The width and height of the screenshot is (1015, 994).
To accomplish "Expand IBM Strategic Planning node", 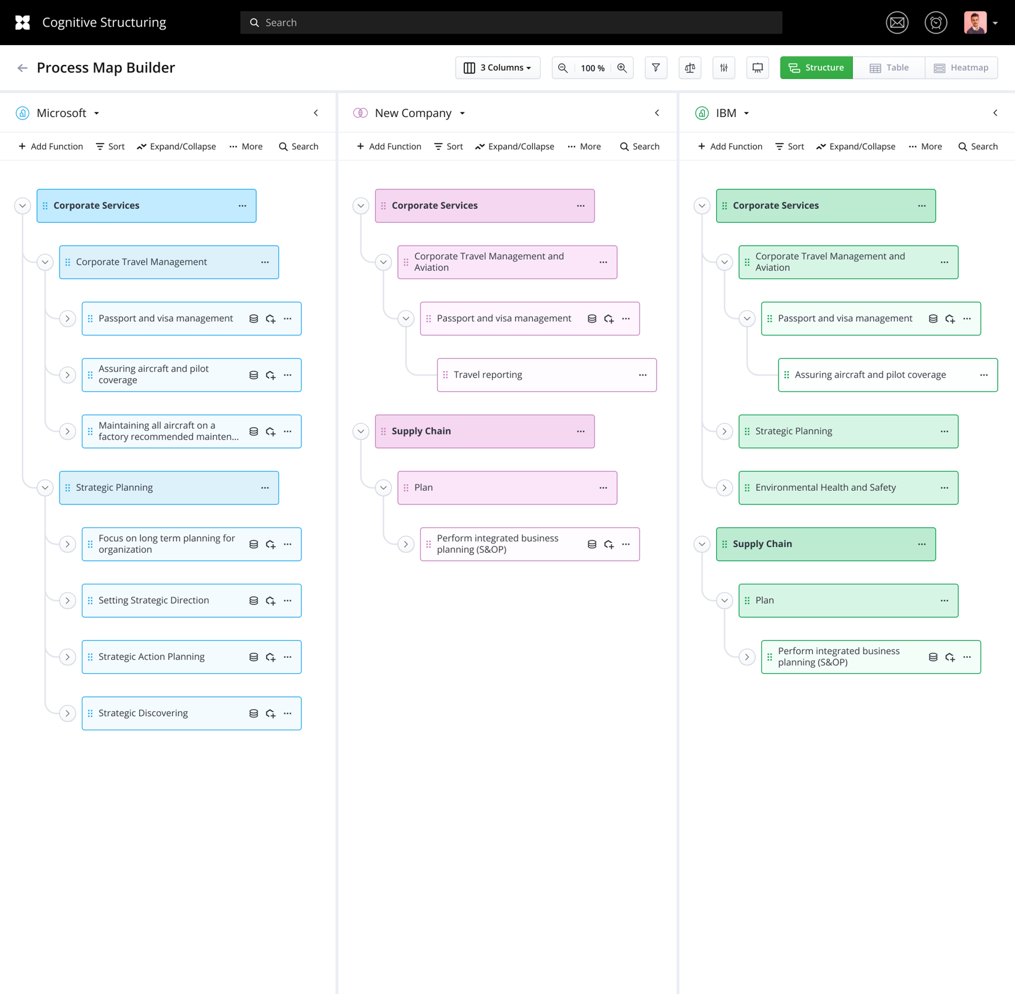I will [x=725, y=431].
